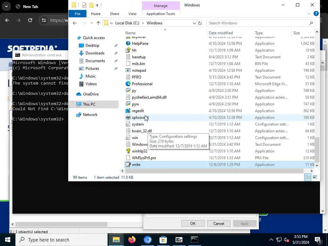The height and width of the screenshot is (246, 328).
Task: Click the Microsoft Store taskbar icon
Action: 163,240
